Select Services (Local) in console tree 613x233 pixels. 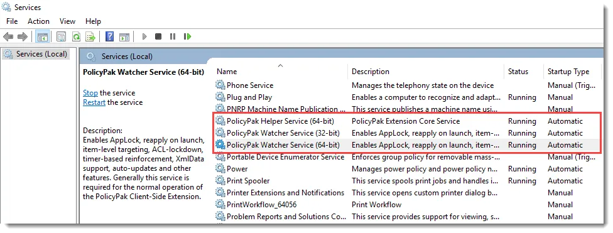click(41, 54)
